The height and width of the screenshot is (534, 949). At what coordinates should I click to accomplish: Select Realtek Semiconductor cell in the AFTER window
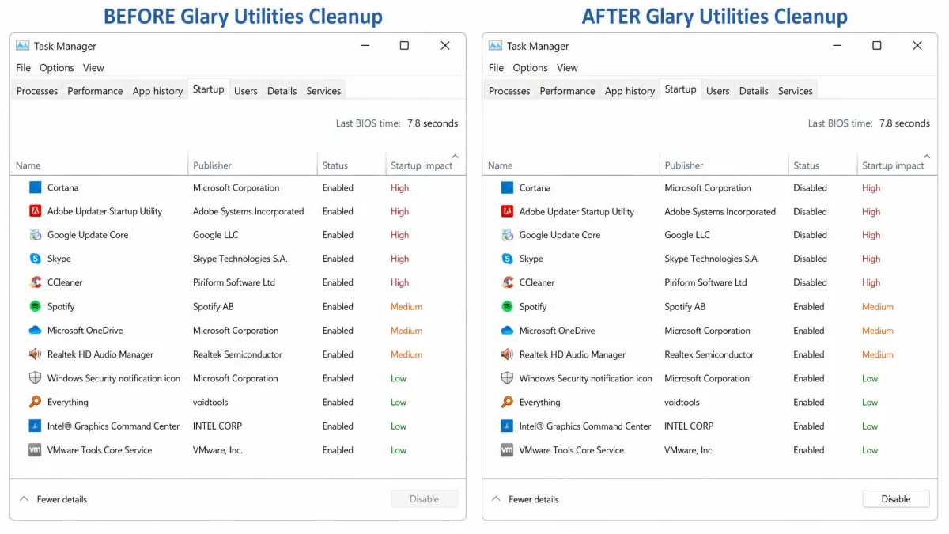point(709,354)
